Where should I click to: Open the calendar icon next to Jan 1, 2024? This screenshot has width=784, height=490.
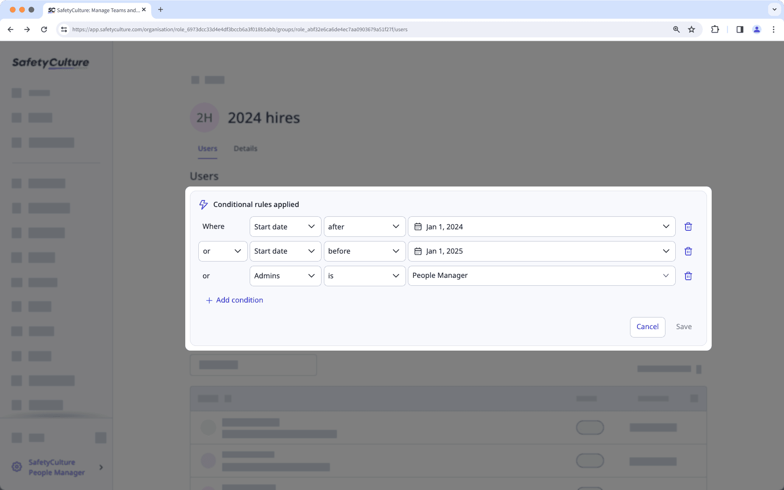pyautogui.click(x=418, y=227)
